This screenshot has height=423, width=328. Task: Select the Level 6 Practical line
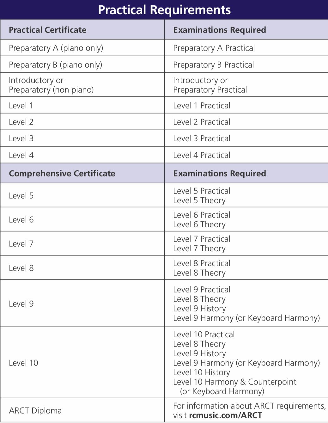tap(202, 215)
